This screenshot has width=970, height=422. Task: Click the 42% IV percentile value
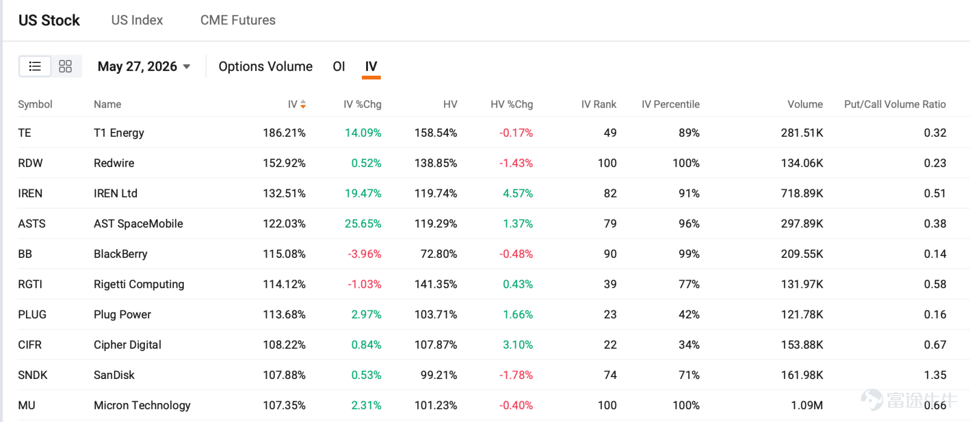pyautogui.click(x=689, y=314)
